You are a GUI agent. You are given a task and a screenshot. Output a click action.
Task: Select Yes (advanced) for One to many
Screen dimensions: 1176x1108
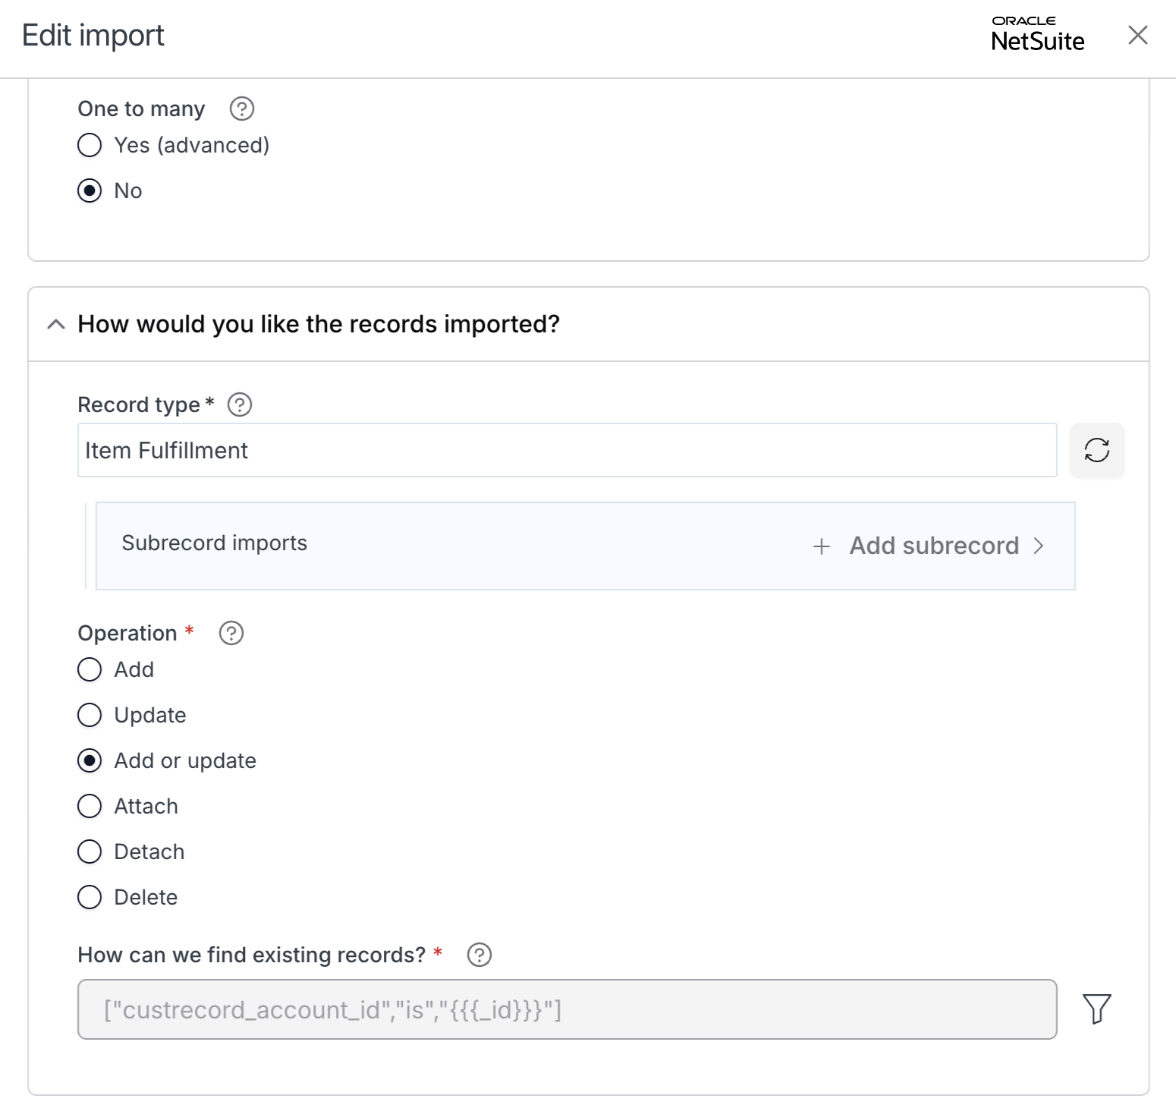pyautogui.click(x=90, y=145)
